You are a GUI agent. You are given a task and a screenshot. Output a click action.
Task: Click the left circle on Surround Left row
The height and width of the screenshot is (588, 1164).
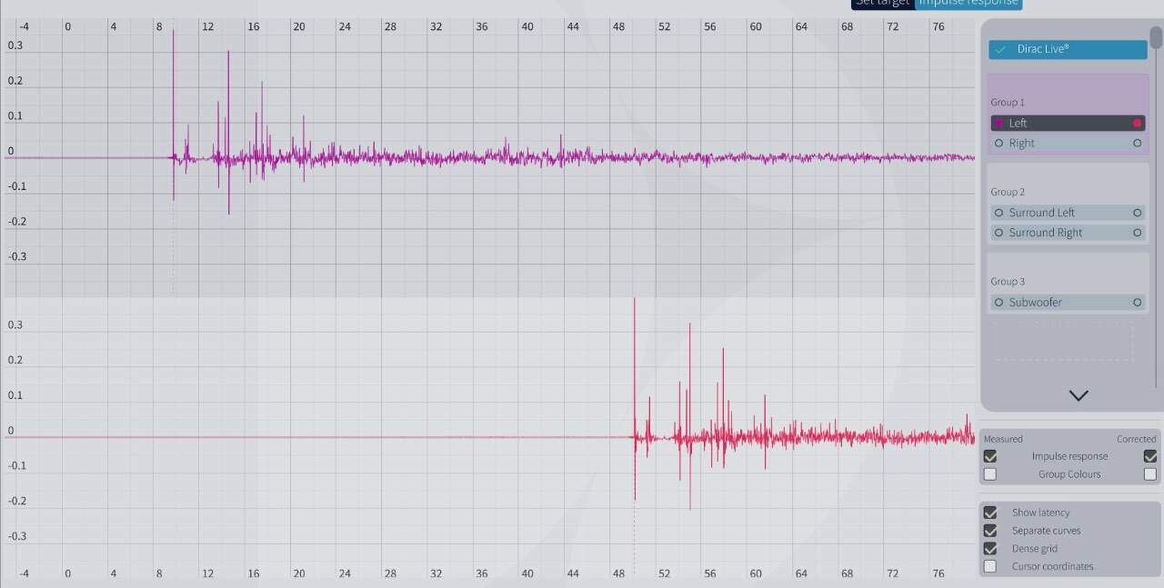pyautogui.click(x=999, y=213)
